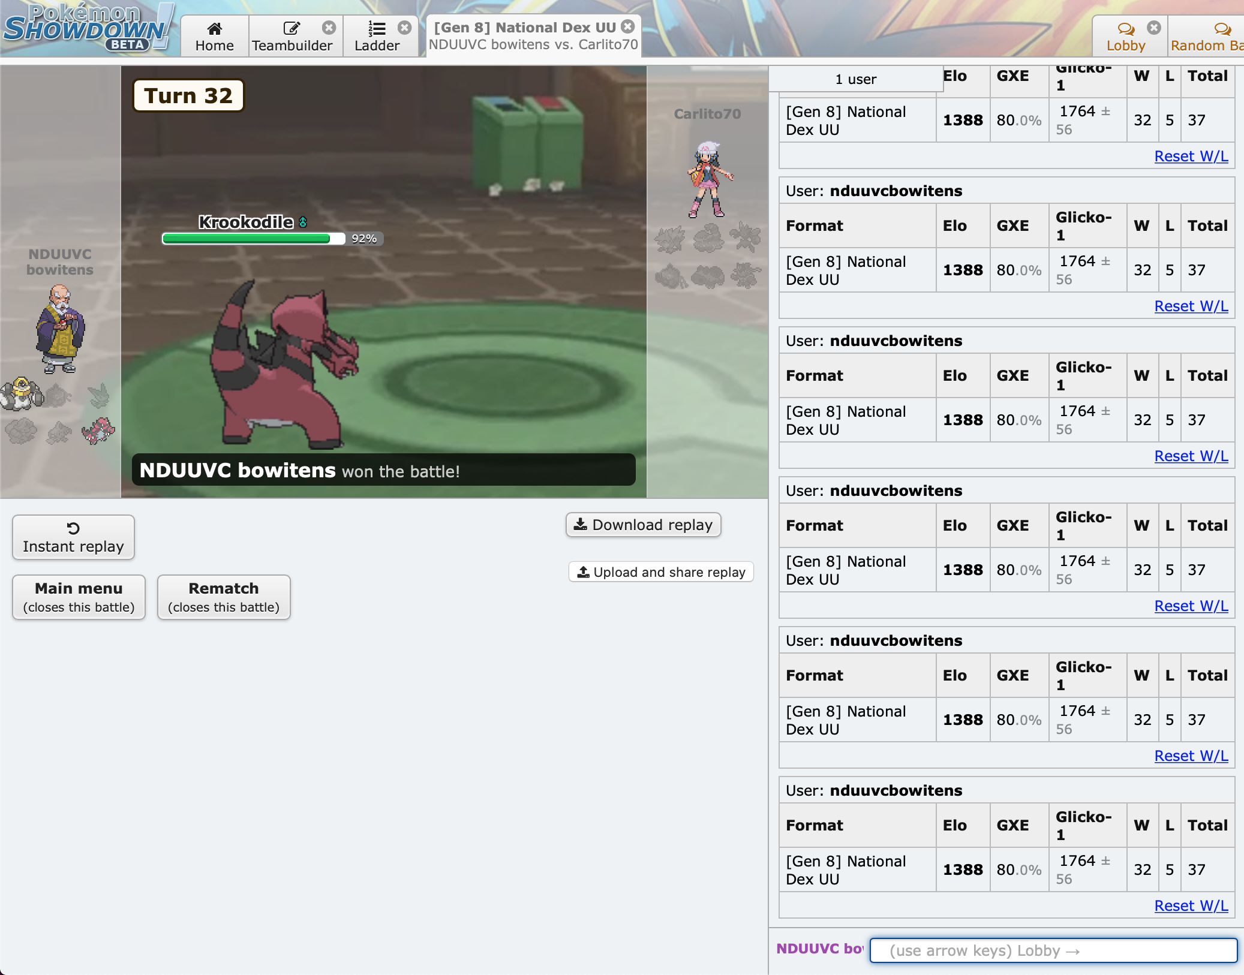Click Melmetal team icon on left
This screenshot has height=975, width=1244.
[x=22, y=394]
